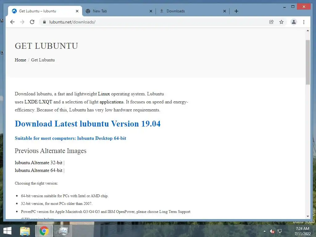The width and height of the screenshot is (316, 237).
Task: View site info via the padlock icon
Action: click(x=44, y=22)
